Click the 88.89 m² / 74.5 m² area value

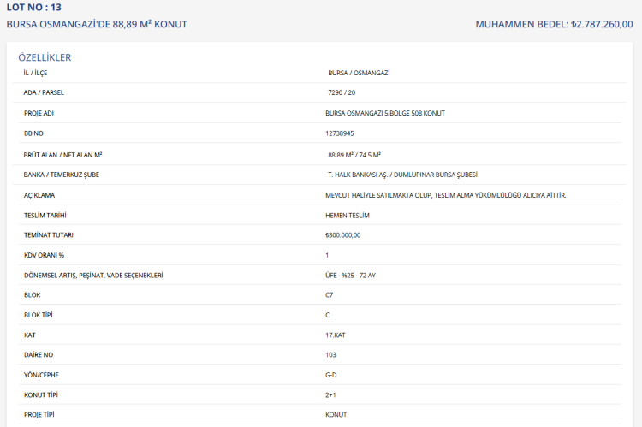pos(354,155)
